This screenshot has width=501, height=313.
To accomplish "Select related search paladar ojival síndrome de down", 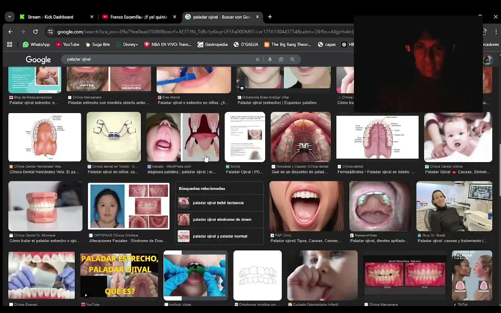I will click(x=219, y=220).
